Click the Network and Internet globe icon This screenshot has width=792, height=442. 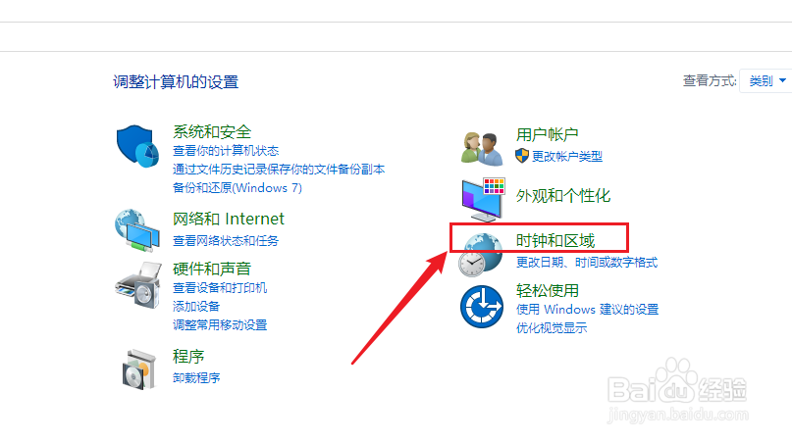137,230
